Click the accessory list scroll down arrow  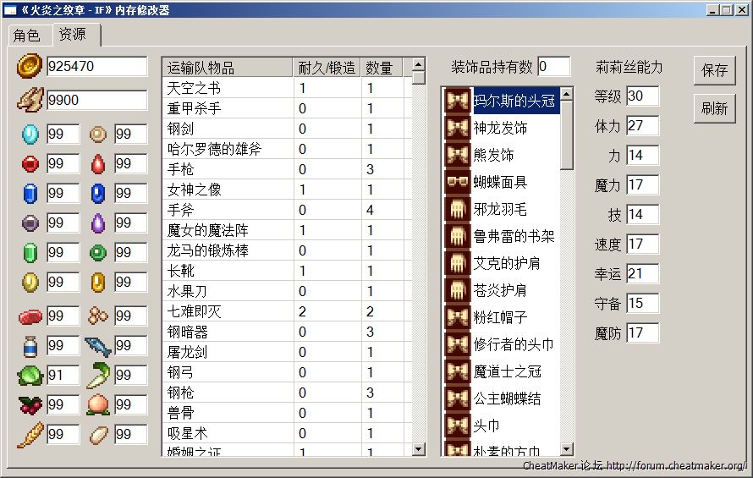coord(566,449)
